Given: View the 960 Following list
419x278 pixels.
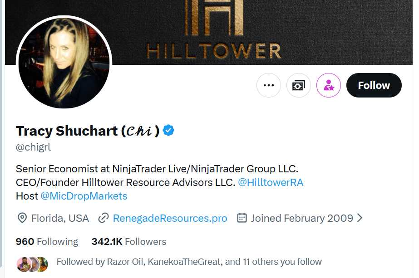Looking at the screenshot, I should tap(47, 242).
